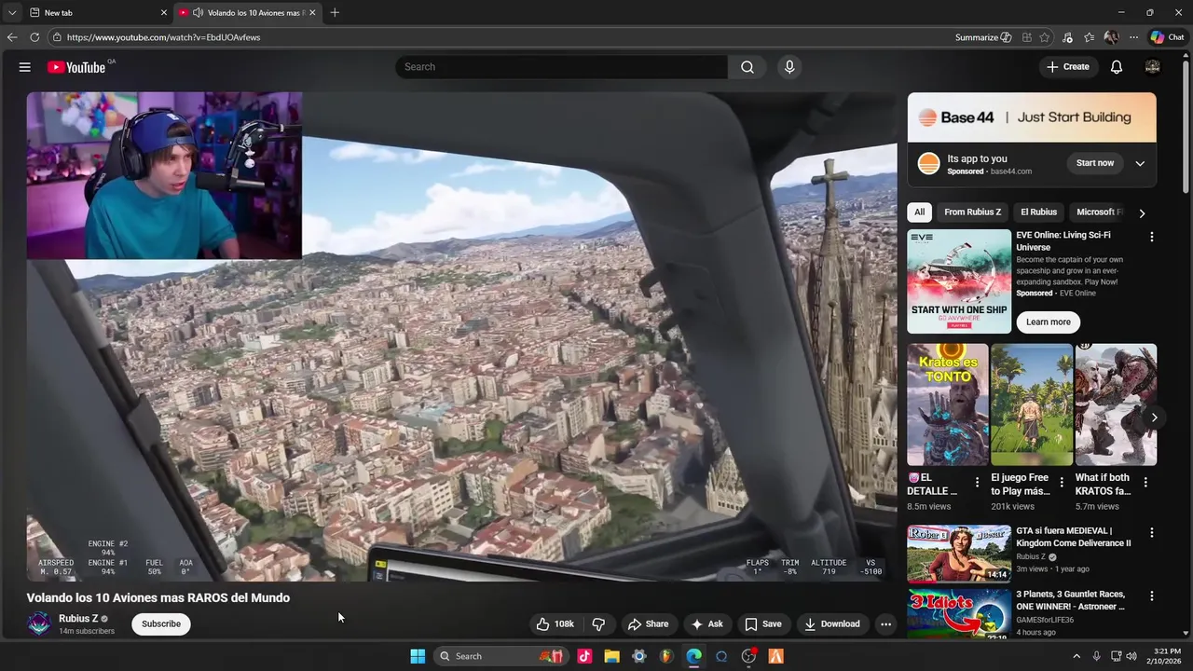
Task: Show more filter chips with right arrow
Action: 1142,213
